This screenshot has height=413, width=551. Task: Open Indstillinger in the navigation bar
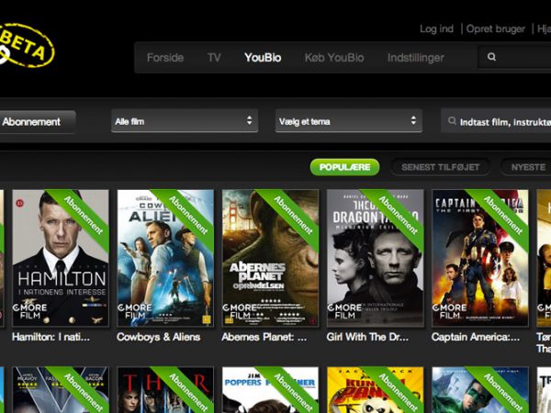point(415,58)
